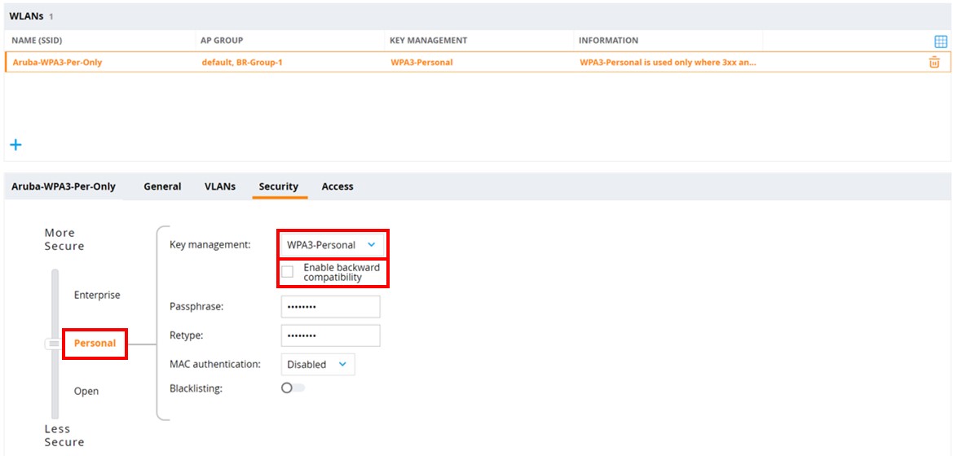Sort by INFORMATION column header
The width and height of the screenshot is (957, 456).
pyautogui.click(x=608, y=40)
